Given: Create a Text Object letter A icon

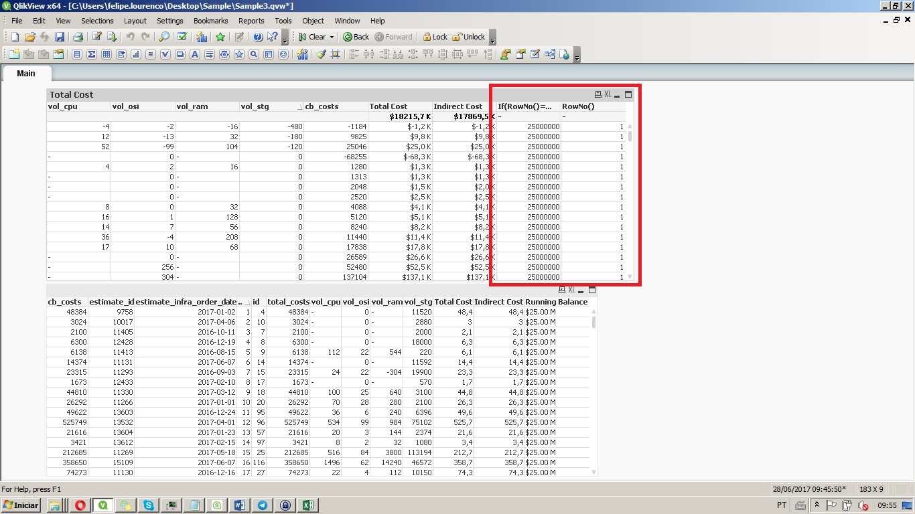Looking at the screenshot, I should tap(195, 54).
